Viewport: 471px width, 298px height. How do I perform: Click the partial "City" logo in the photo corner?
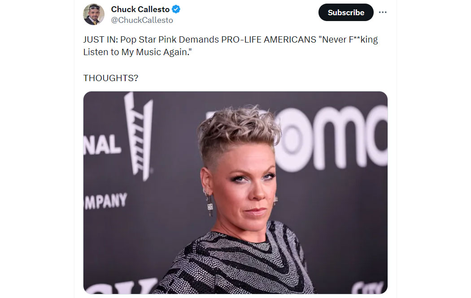367,288
